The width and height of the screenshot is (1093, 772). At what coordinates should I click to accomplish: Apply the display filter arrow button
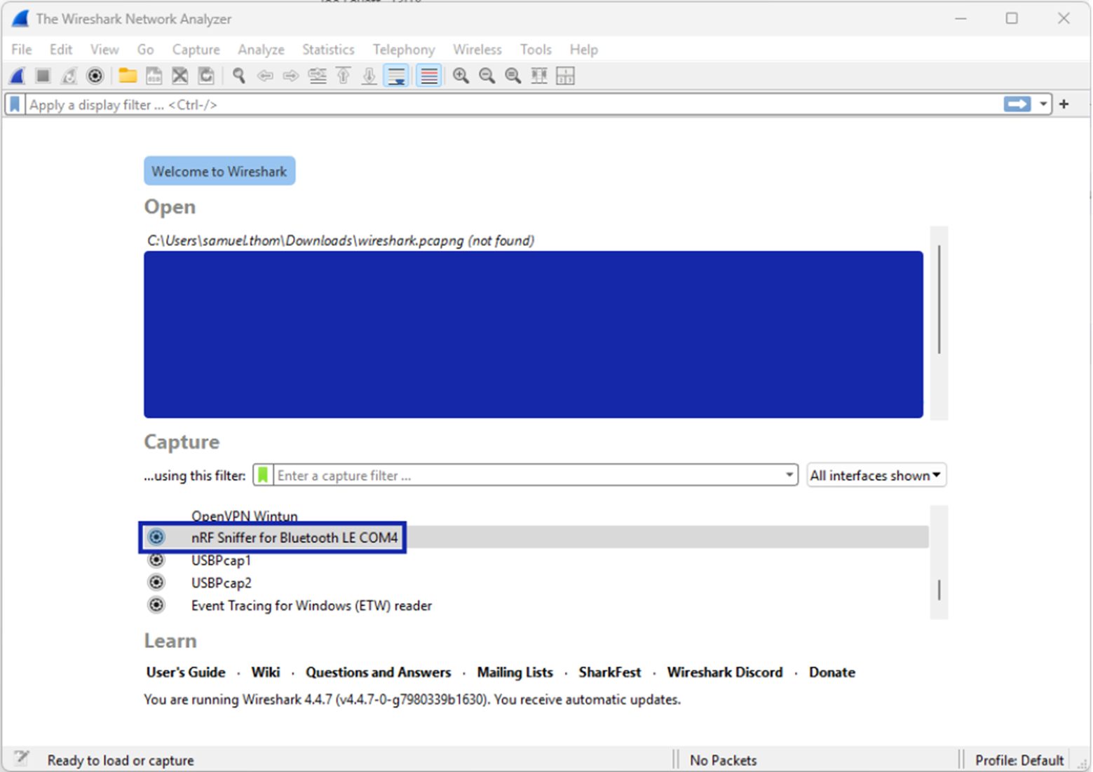pos(1017,104)
